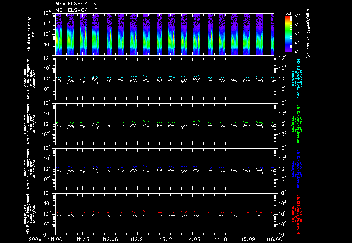This screenshot has width=352, height=243.
Task: Click the left axis label of the cyan panel
Action: click(x=30, y=79)
